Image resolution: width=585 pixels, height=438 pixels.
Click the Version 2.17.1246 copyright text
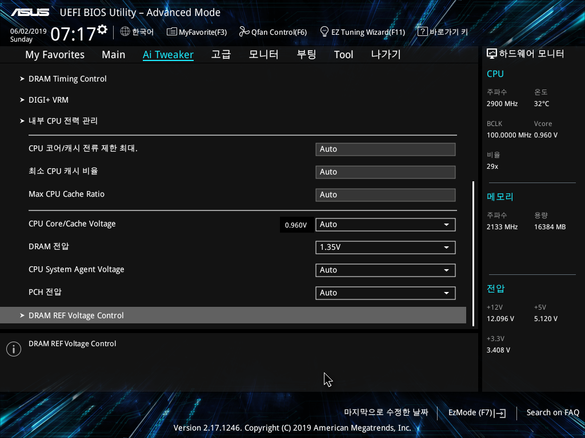[x=292, y=428]
